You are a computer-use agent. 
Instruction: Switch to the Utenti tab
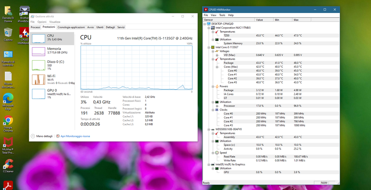pyautogui.click(x=100, y=27)
